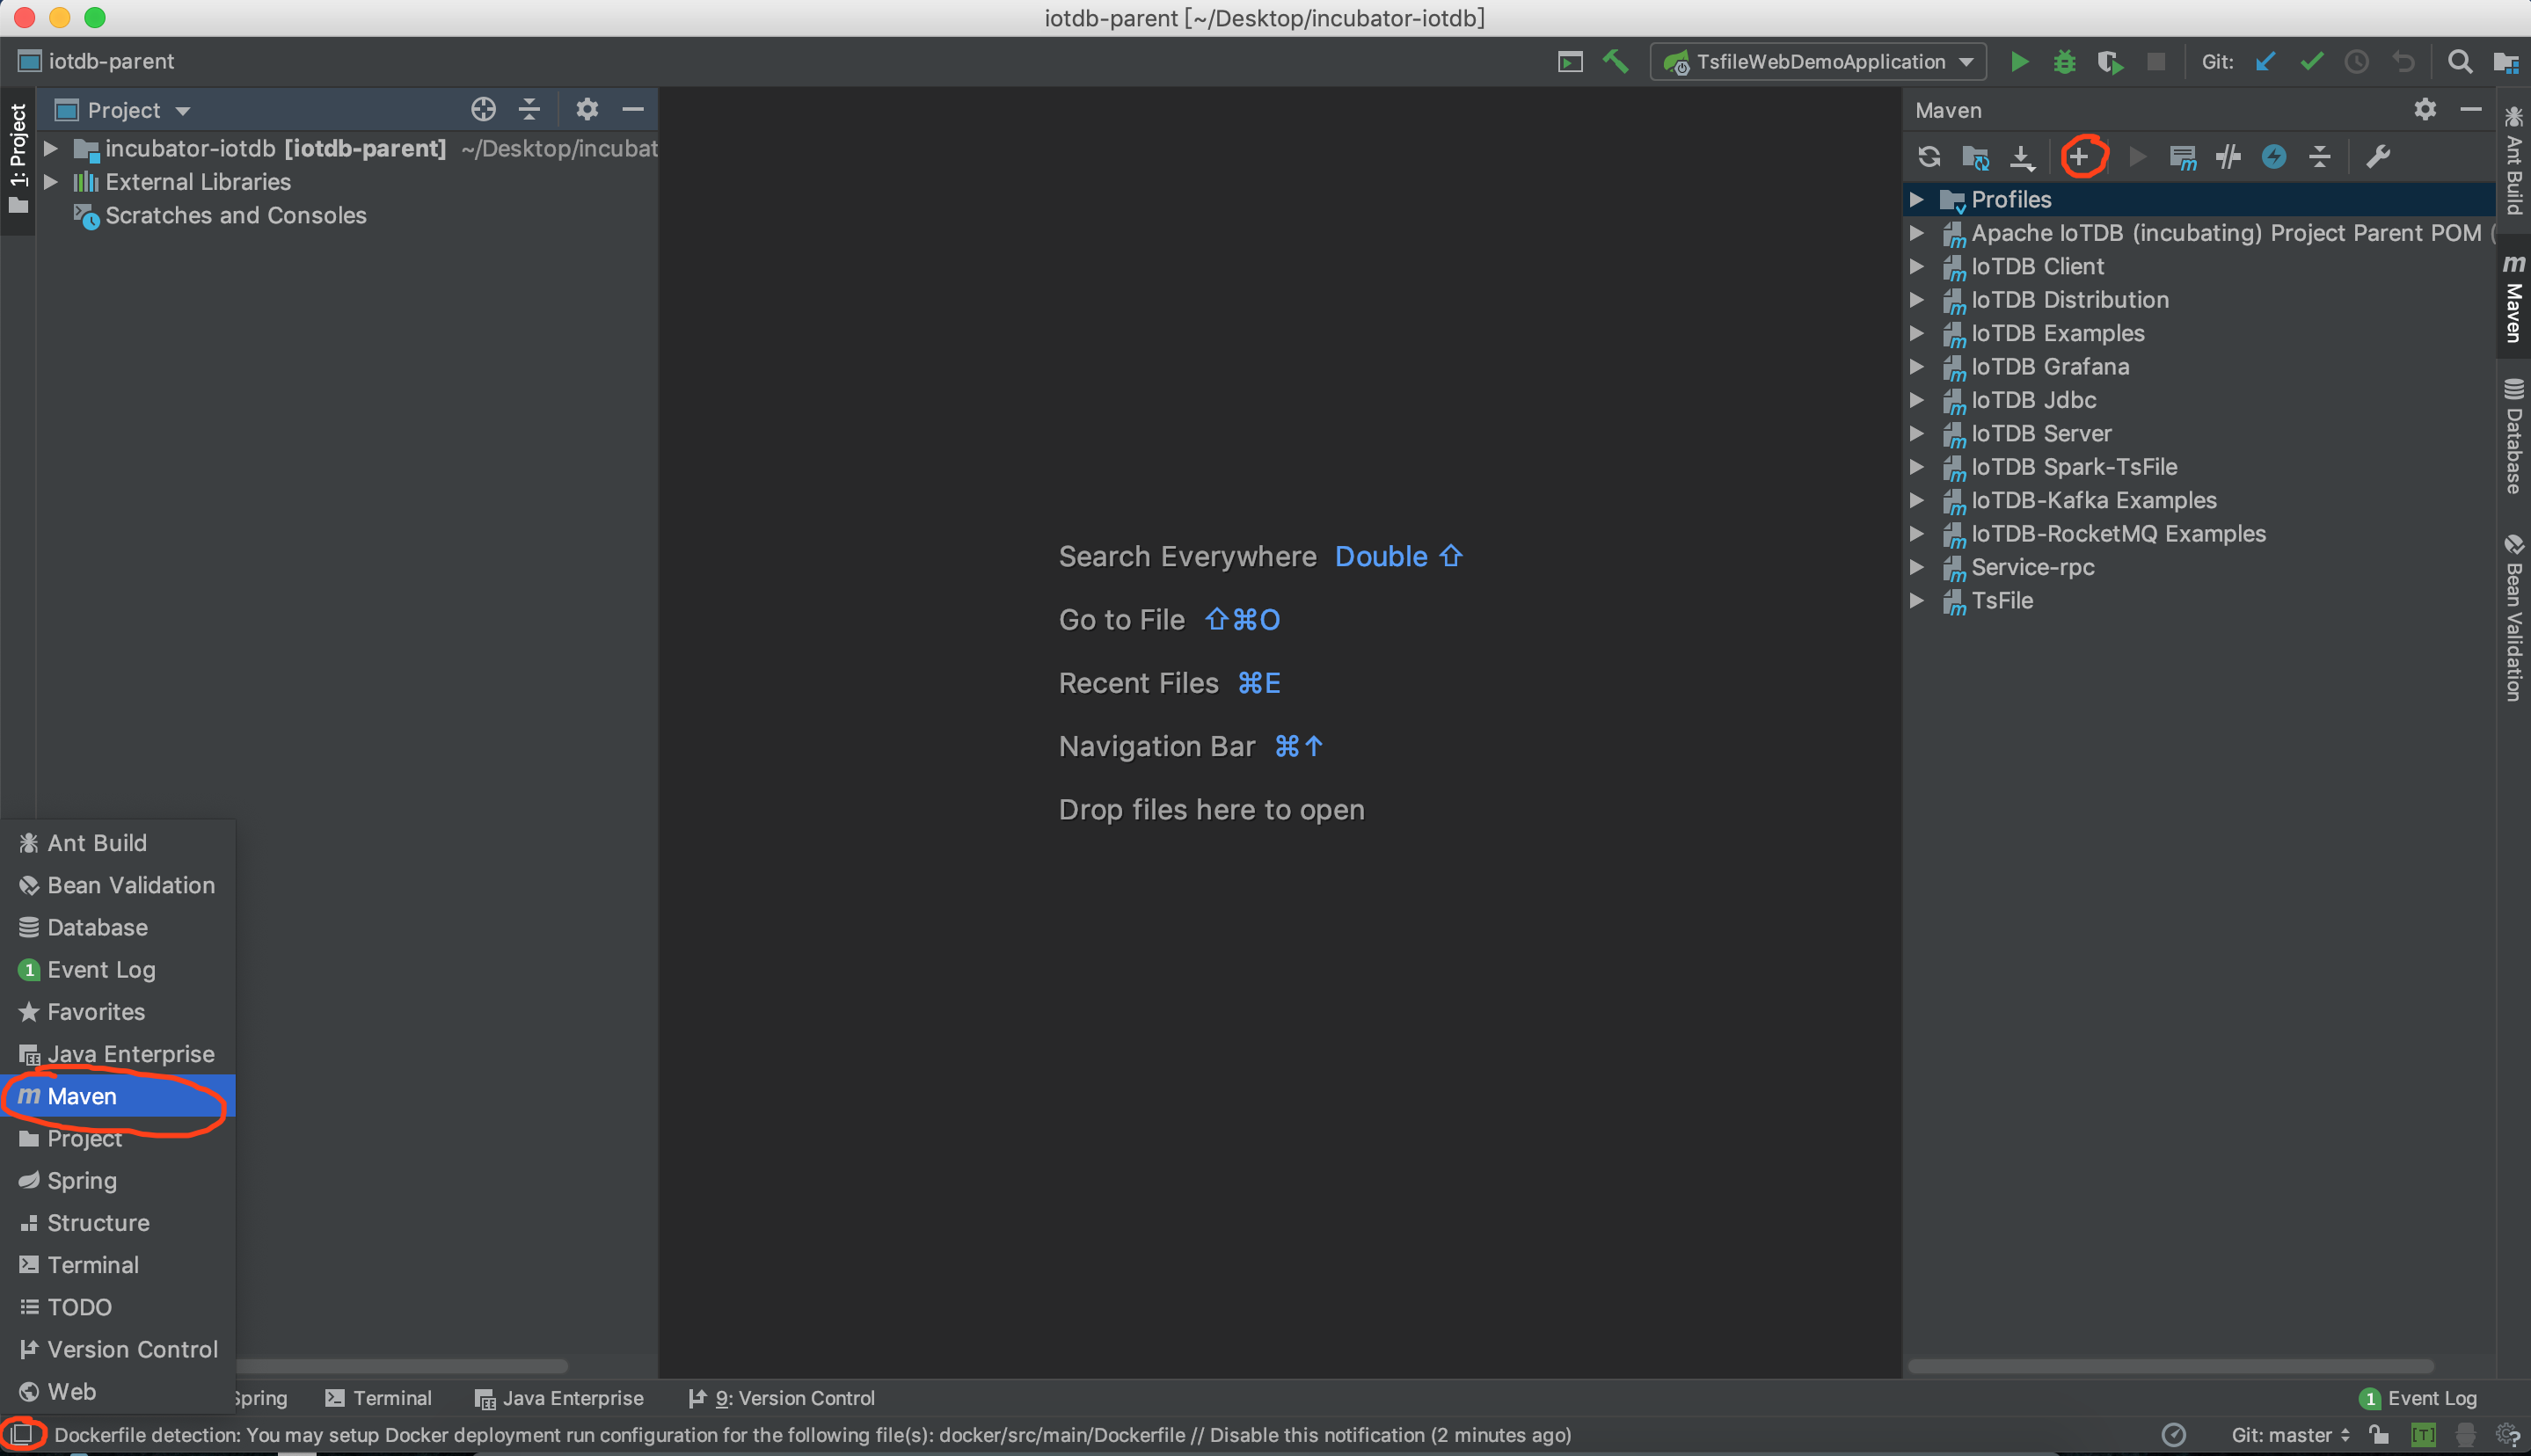Open Terminal tab in bottom bar
2531x1456 pixels.
[379, 1398]
